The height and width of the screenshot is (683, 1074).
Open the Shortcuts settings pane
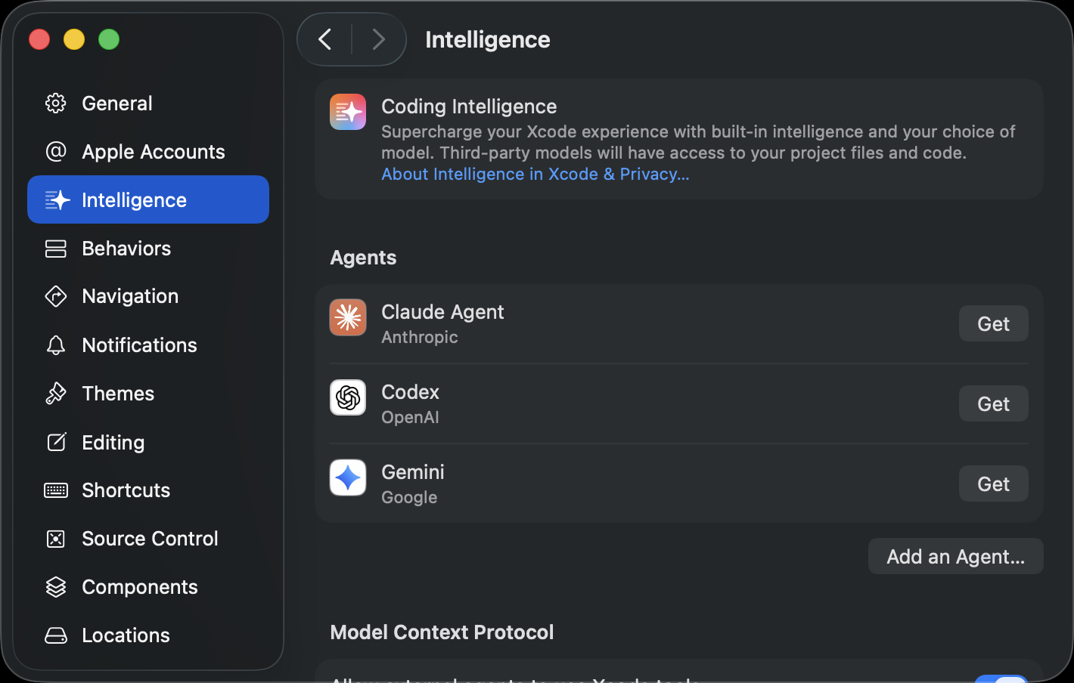tap(148, 490)
